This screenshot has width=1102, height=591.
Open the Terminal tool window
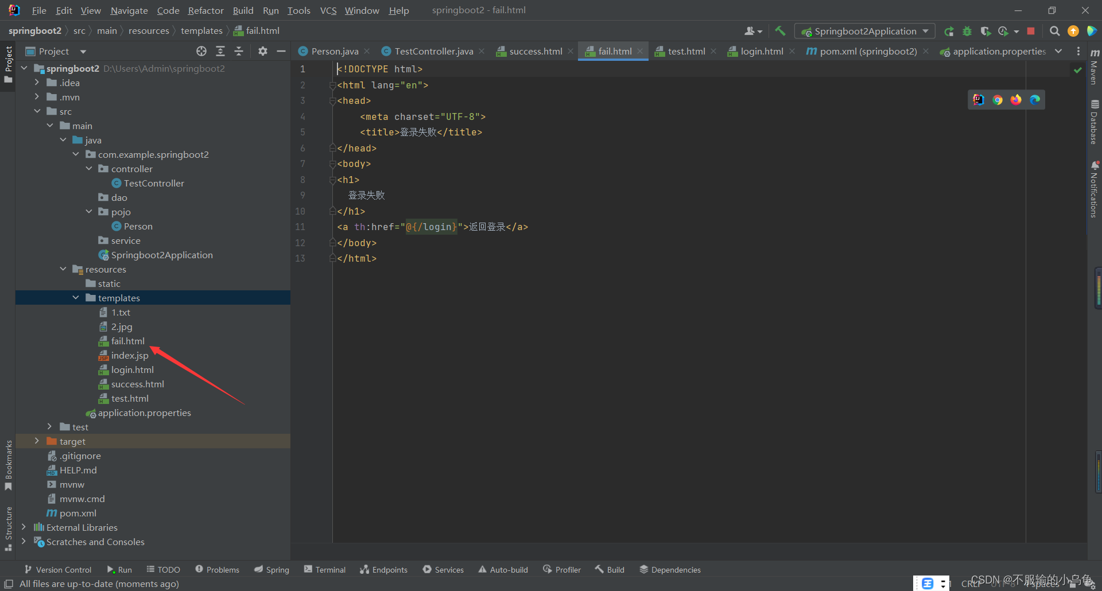(325, 570)
